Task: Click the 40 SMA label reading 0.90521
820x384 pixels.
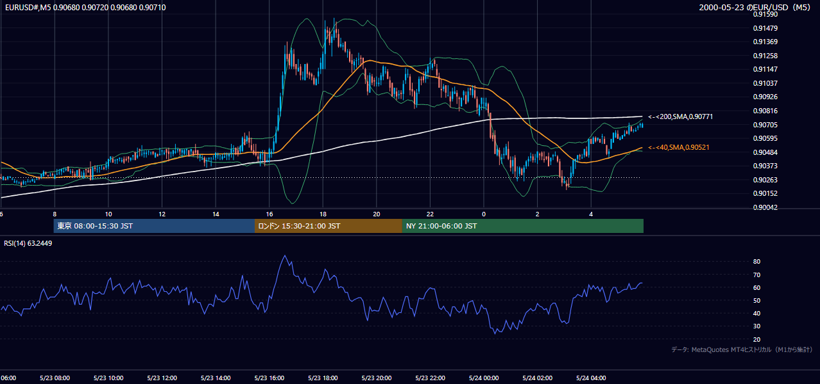Action: [679, 147]
